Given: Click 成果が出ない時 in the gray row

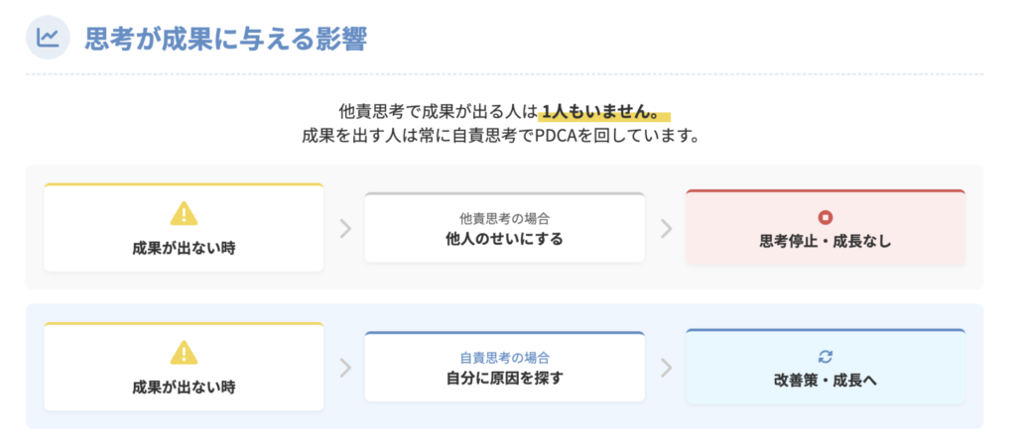Looking at the screenshot, I should tap(184, 247).
